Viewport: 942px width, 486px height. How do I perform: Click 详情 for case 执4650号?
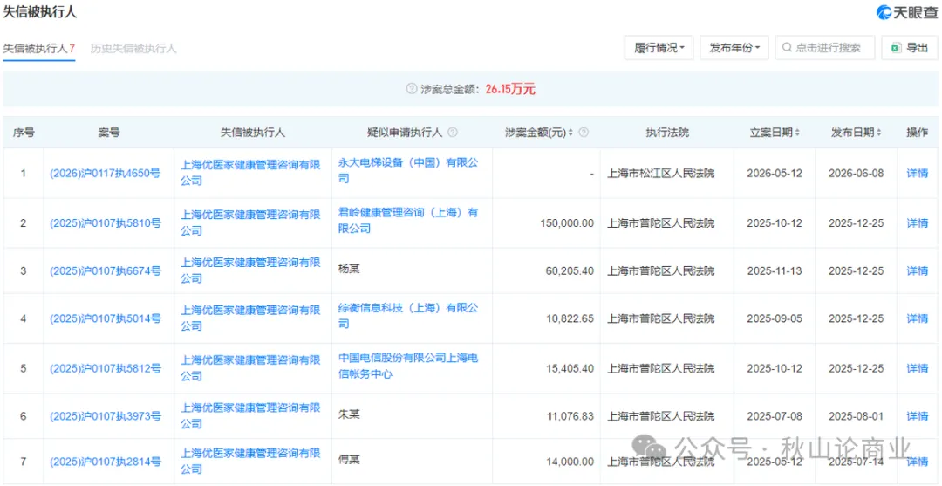[x=918, y=174]
